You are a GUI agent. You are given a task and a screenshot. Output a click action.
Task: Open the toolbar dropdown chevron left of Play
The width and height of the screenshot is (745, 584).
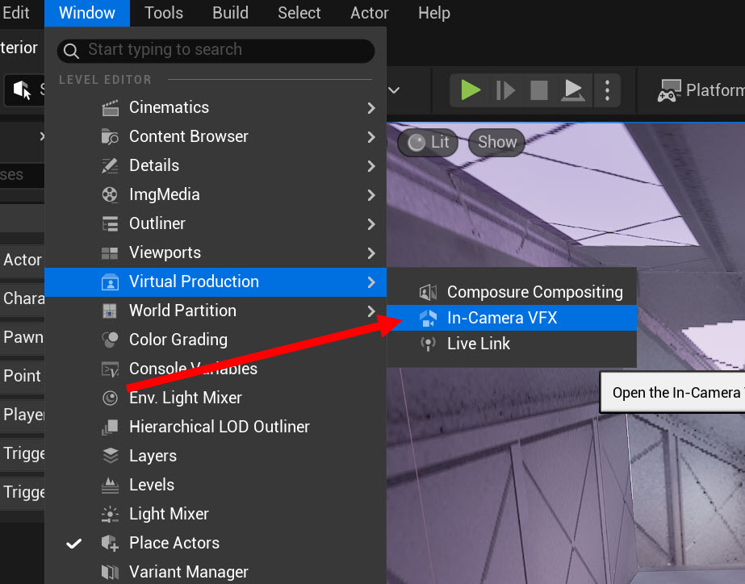coord(394,90)
